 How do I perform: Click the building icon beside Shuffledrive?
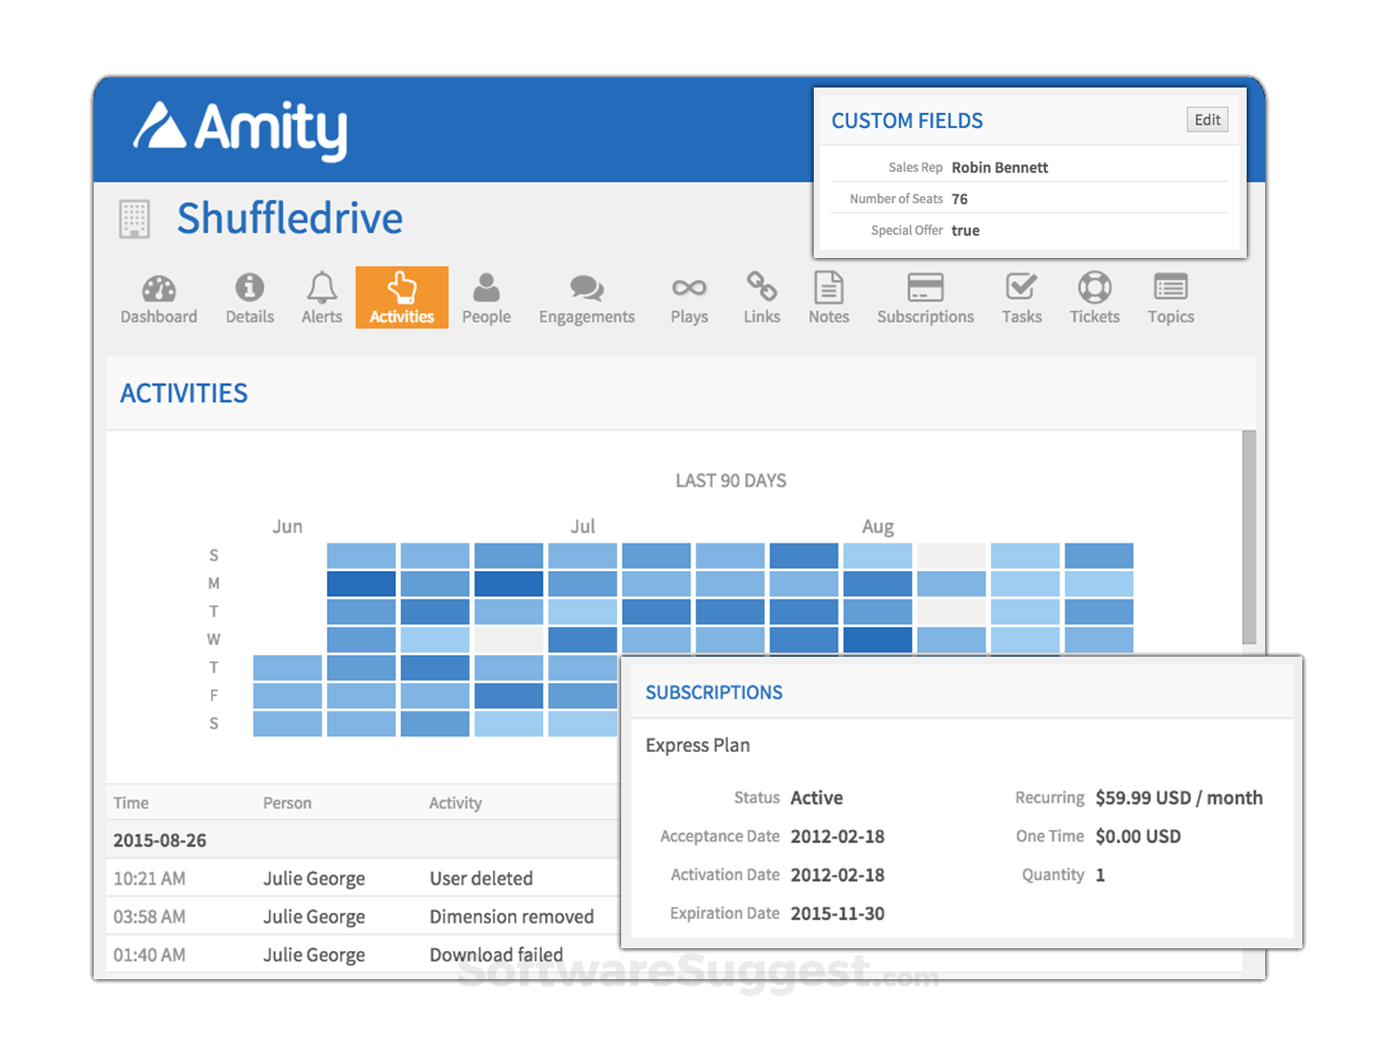(134, 219)
